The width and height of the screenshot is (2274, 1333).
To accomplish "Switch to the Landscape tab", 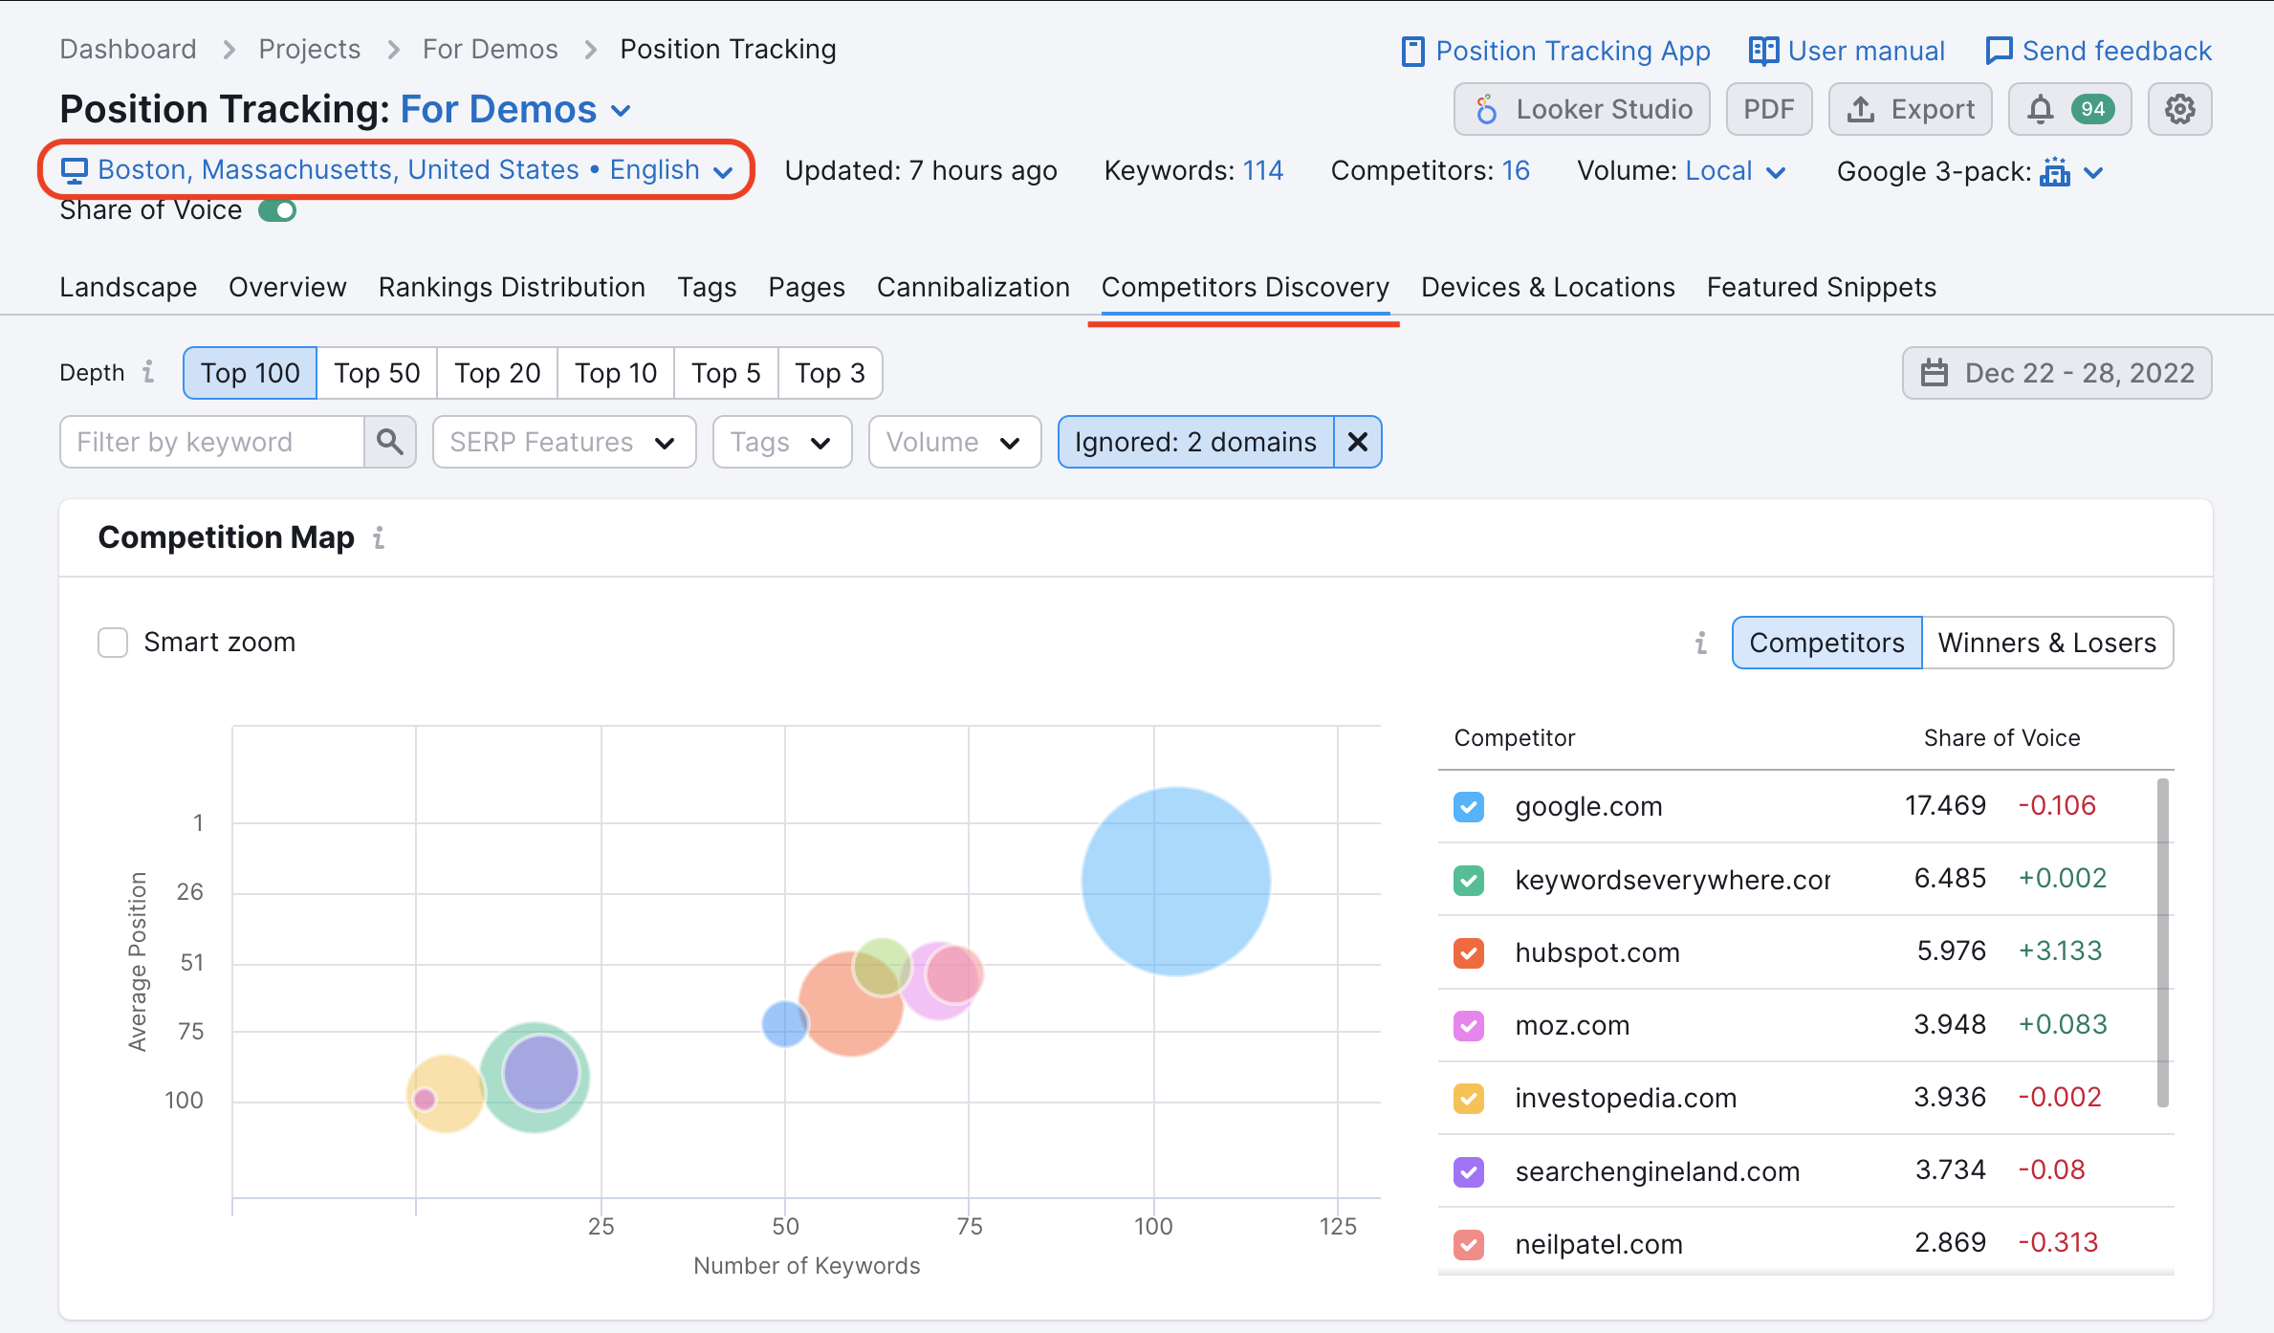I will pyautogui.click(x=128, y=287).
